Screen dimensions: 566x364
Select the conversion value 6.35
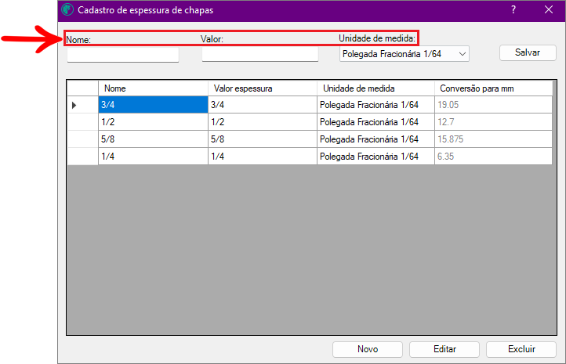493,157
